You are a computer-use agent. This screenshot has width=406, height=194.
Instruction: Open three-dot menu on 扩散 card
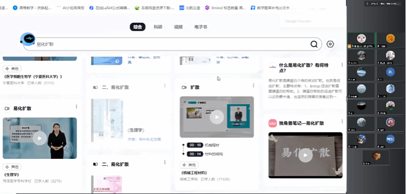tap(253, 86)
